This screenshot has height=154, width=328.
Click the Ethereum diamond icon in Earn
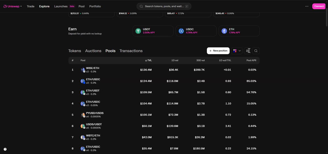tap(224, 31)
